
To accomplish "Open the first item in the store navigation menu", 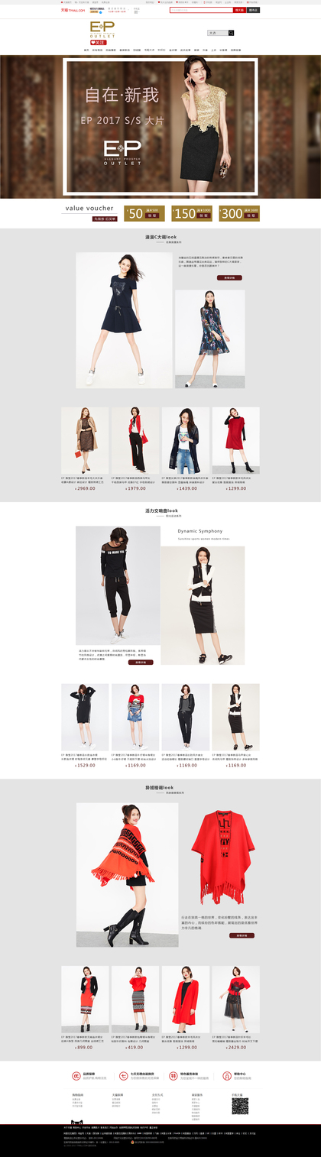I will (86, 50).
